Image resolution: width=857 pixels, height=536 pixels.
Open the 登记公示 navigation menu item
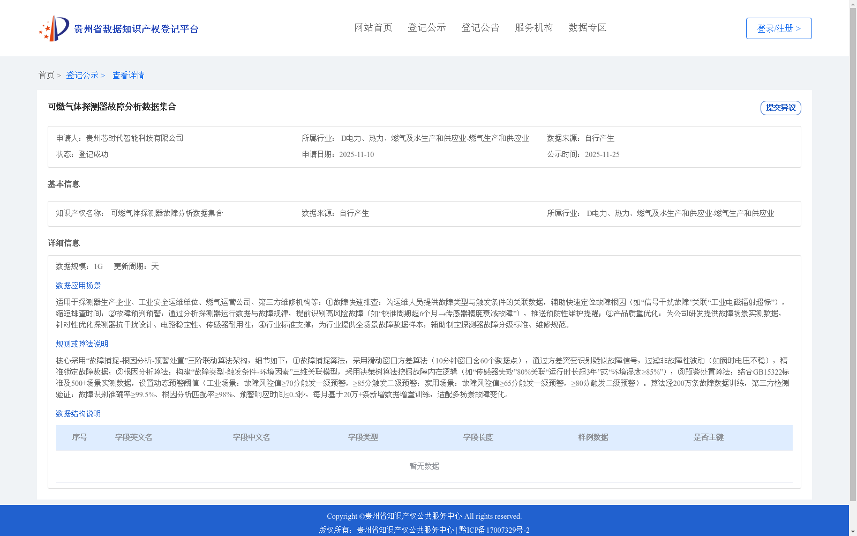point(427,27)
